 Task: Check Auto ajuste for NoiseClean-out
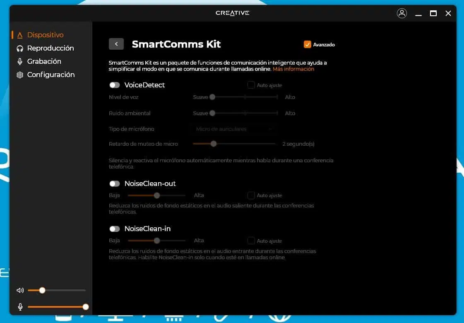coord(251,195)
